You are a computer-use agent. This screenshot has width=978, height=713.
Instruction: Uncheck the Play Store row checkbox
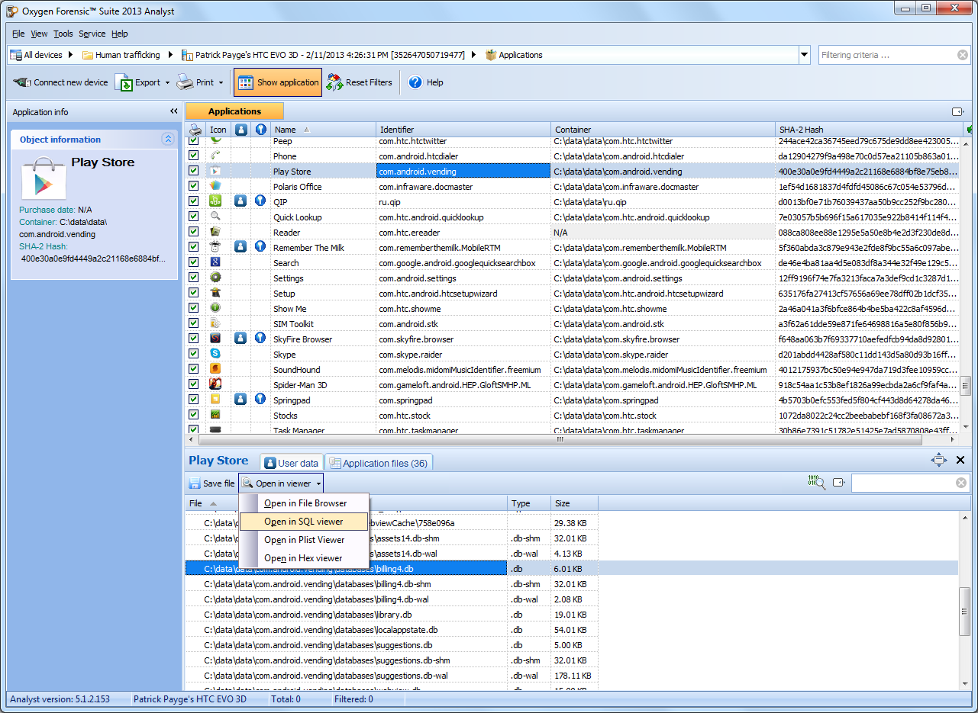[x=194, y=172]
